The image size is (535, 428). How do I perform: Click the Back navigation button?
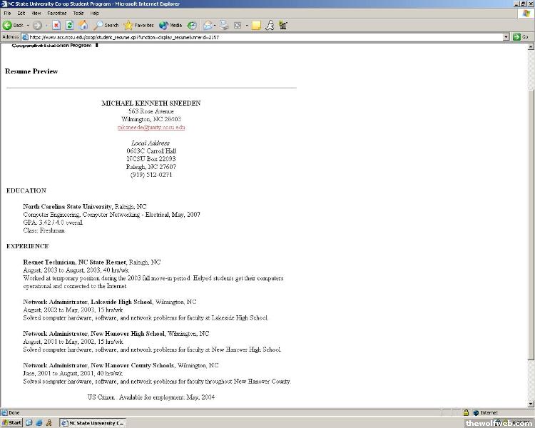point(14,25)
